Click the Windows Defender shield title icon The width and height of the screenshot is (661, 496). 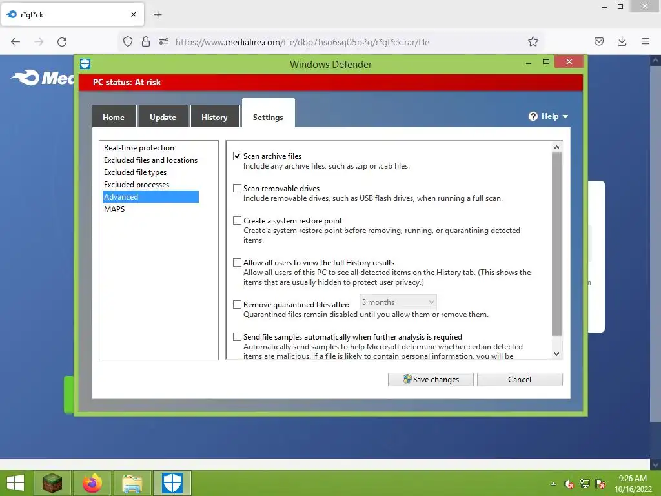point(85,64)
